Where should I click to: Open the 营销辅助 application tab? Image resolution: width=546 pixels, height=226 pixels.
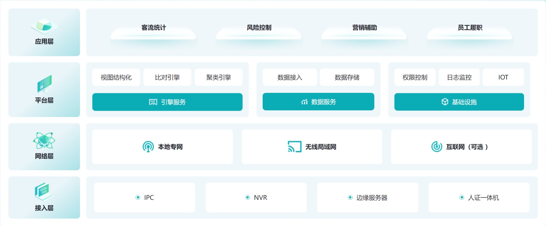364,28
